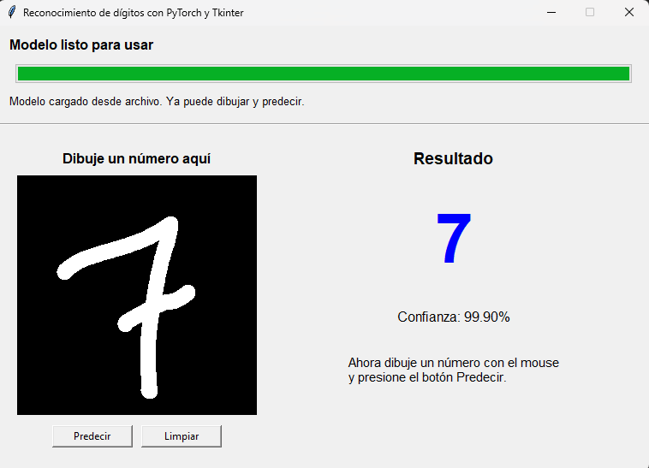This screenshot has width=649, height=468.
Task: Click the "Modelo cargado desde archivo" status message
Action: pos(157,102)
